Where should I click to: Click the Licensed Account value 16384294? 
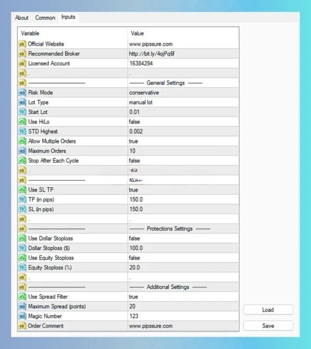(141, 64)
